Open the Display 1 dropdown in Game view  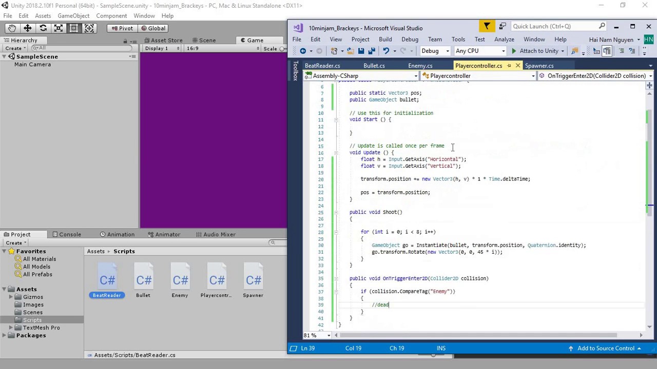[162, 49]
